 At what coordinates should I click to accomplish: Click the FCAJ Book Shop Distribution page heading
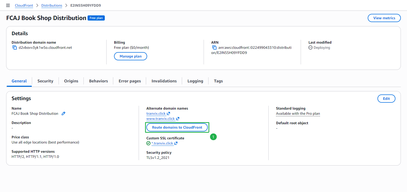(x=46, y=18)
